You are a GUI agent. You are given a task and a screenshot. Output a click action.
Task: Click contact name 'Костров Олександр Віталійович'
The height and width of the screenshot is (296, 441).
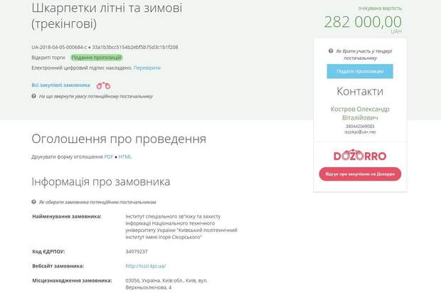click(x=360, y=114)
